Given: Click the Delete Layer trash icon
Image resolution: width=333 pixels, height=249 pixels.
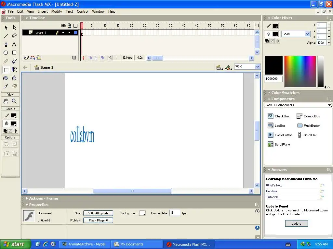Looking at the screenshot, I should click(74, 58).
